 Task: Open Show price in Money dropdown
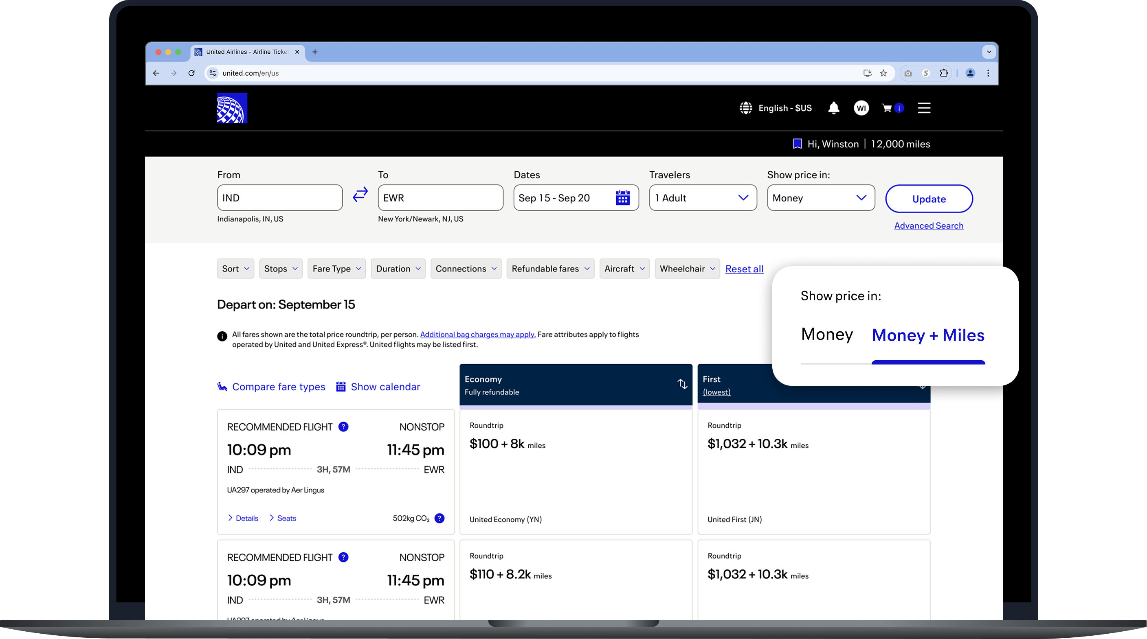click(x=821, y=197)
